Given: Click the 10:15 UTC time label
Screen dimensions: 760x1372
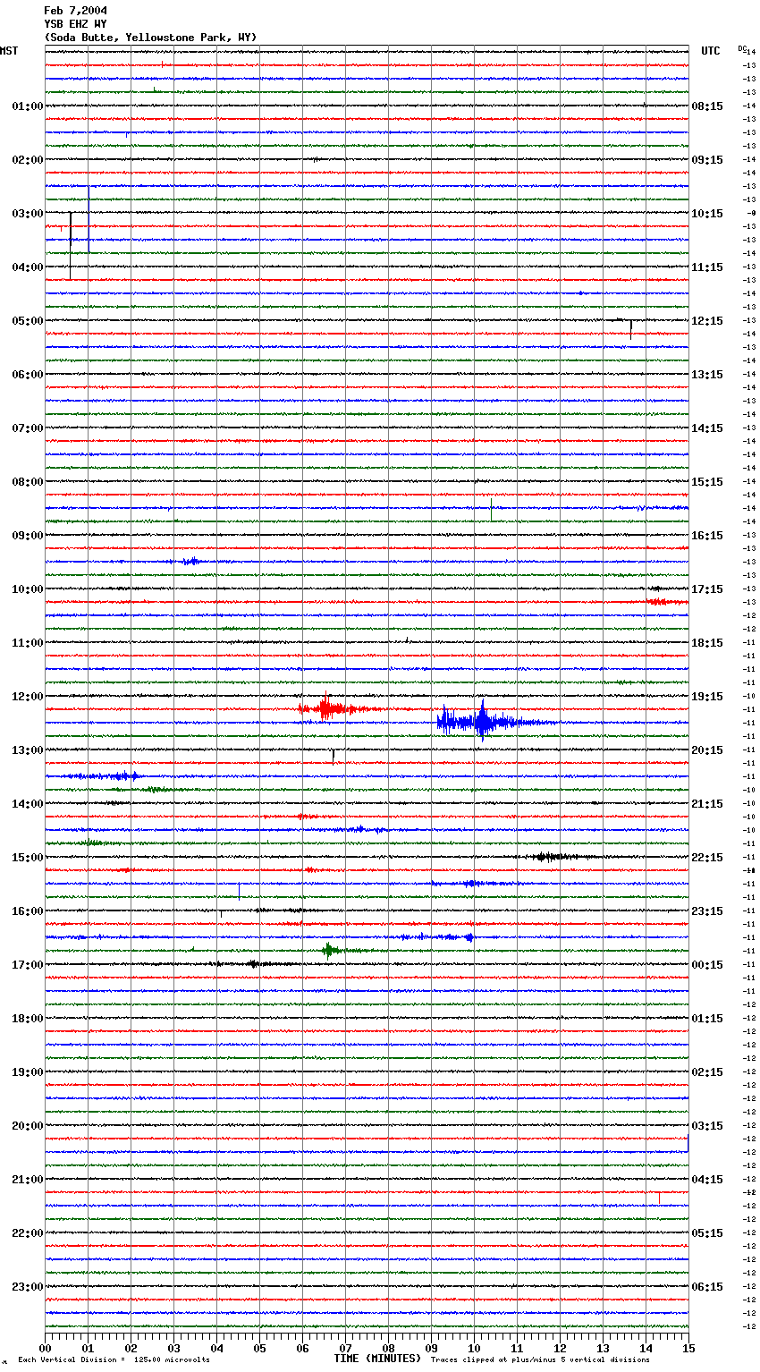Looking at the screenshot, I should coord(707,214).
